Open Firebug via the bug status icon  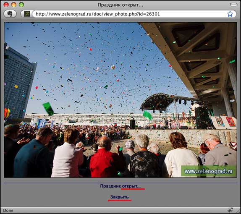point(231,210)
